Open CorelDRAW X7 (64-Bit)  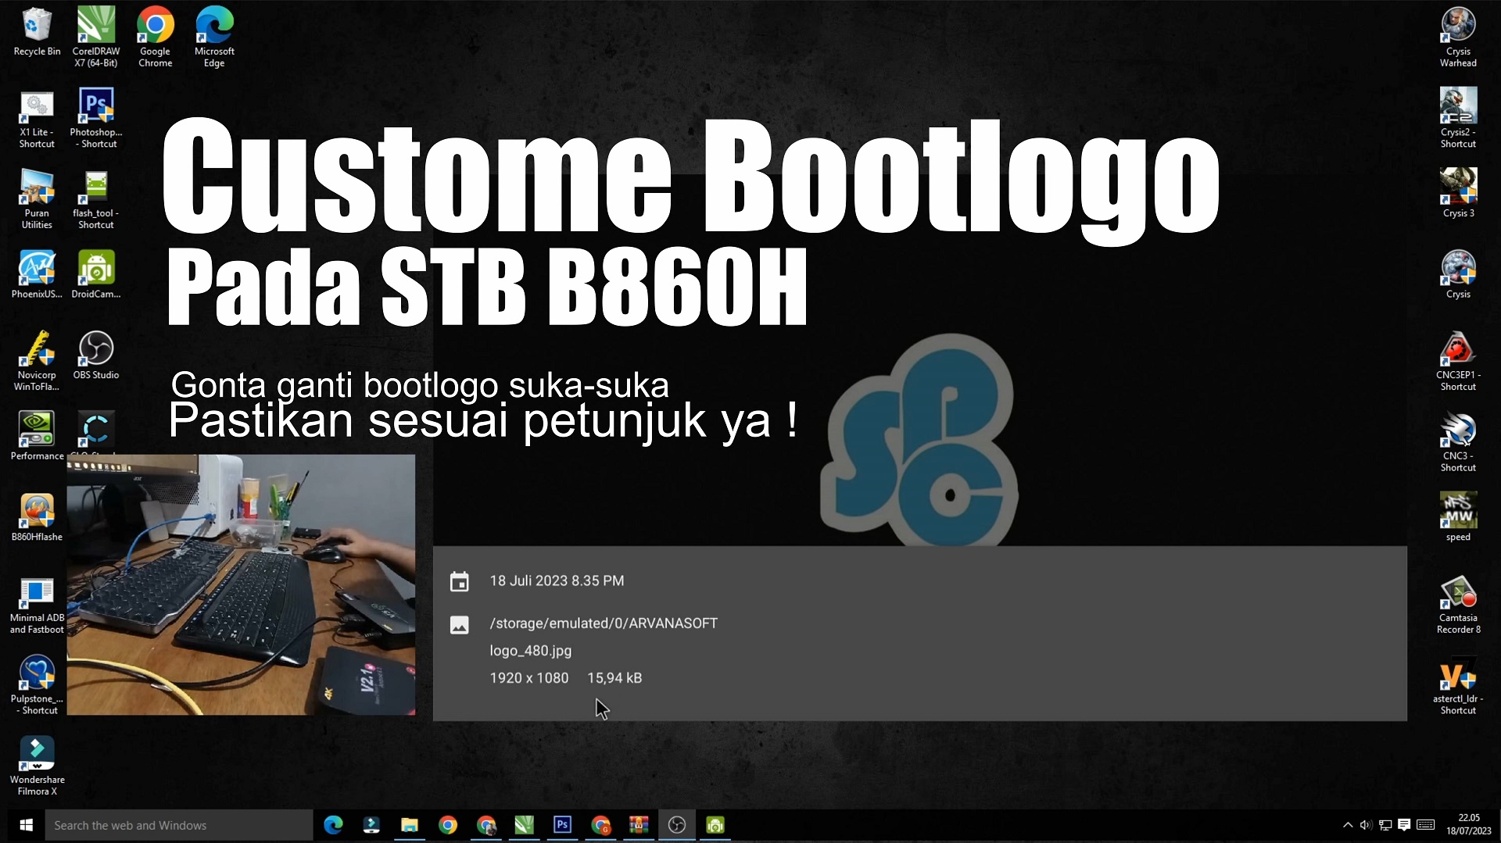[x=95, y=27]
